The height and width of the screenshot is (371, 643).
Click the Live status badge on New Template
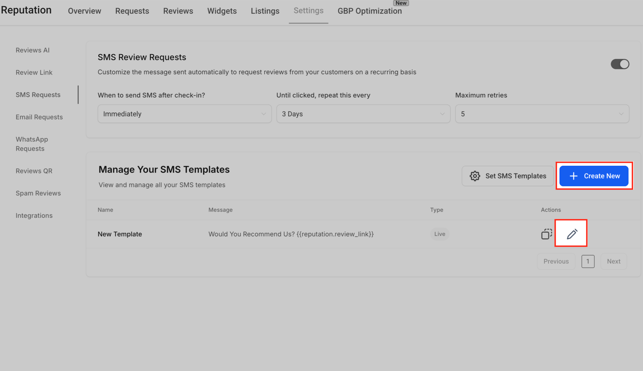point(440,234)
